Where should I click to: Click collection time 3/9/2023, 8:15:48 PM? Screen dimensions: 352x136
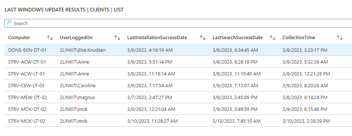305,109
